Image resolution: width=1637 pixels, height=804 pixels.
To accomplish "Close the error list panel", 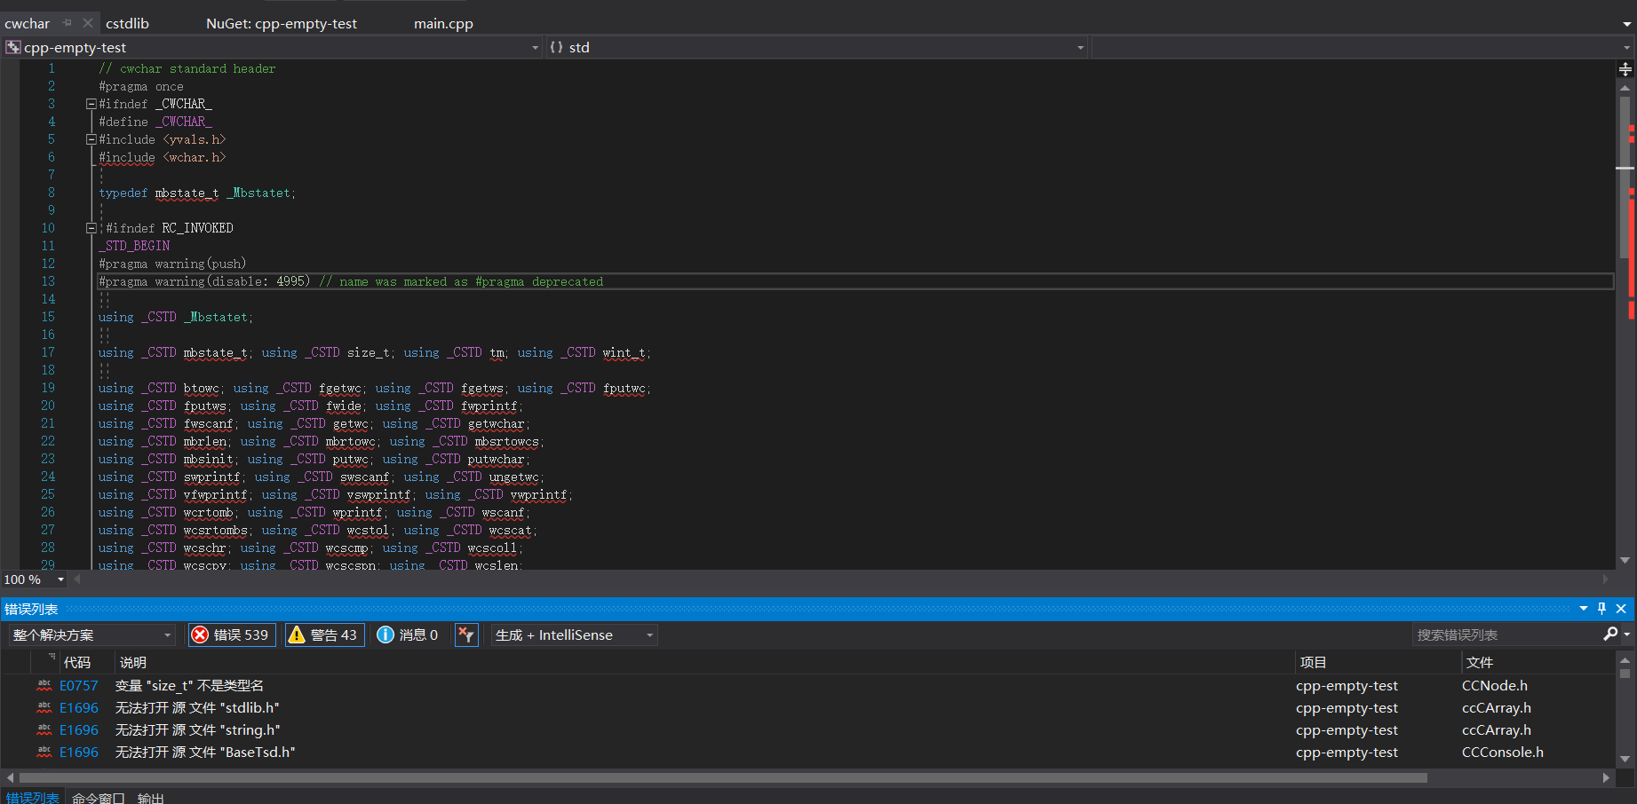I will coord(1621,609).
